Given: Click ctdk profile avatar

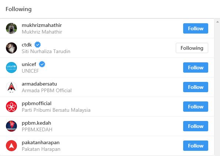Looking at the screenshot, I should click(11, 48).
